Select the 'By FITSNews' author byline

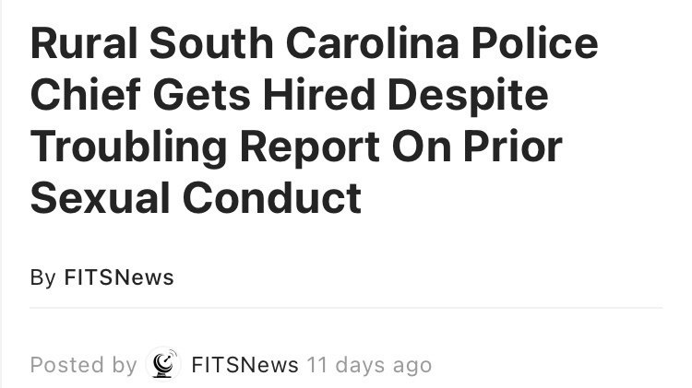point(101,277)
